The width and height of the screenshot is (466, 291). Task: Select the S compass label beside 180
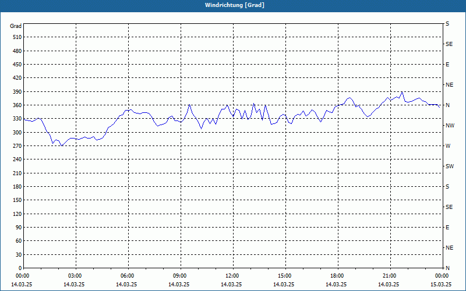tap(447, 187)
